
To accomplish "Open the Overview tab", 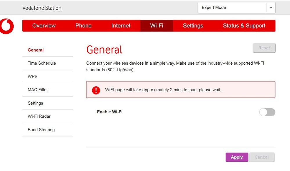I will tap(44, 26).
